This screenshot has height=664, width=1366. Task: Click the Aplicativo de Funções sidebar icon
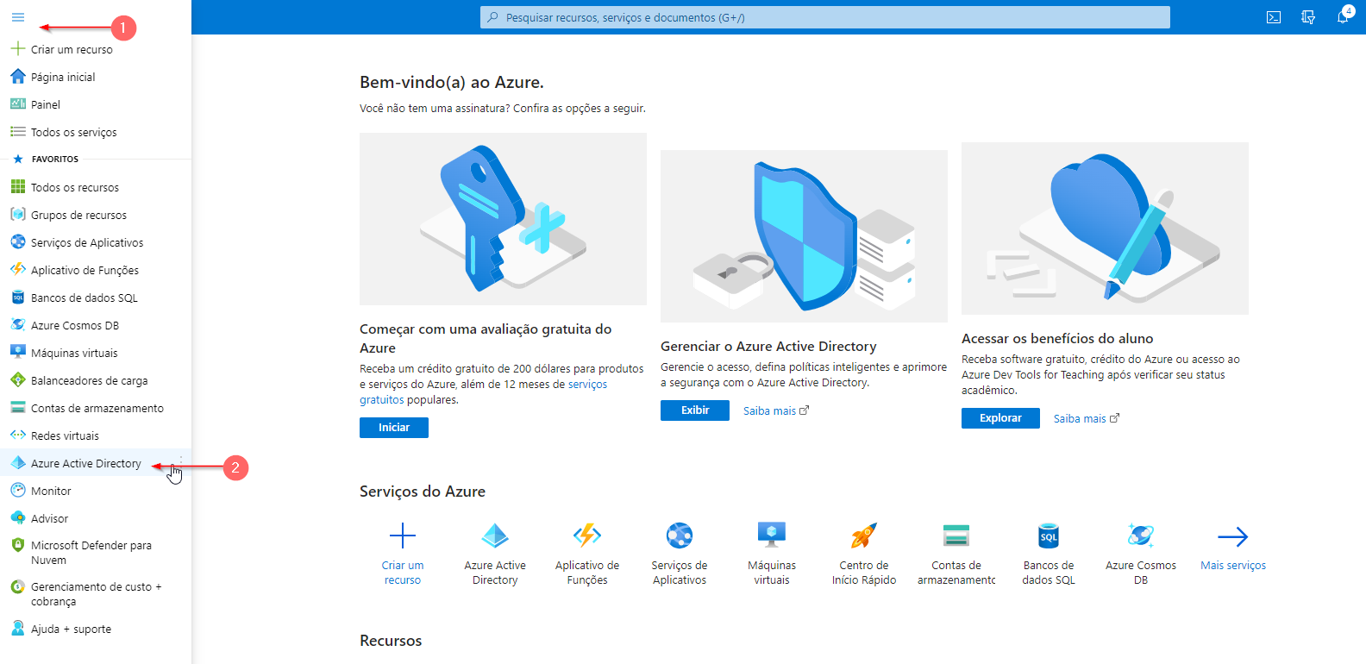click(x=17, y=270)
